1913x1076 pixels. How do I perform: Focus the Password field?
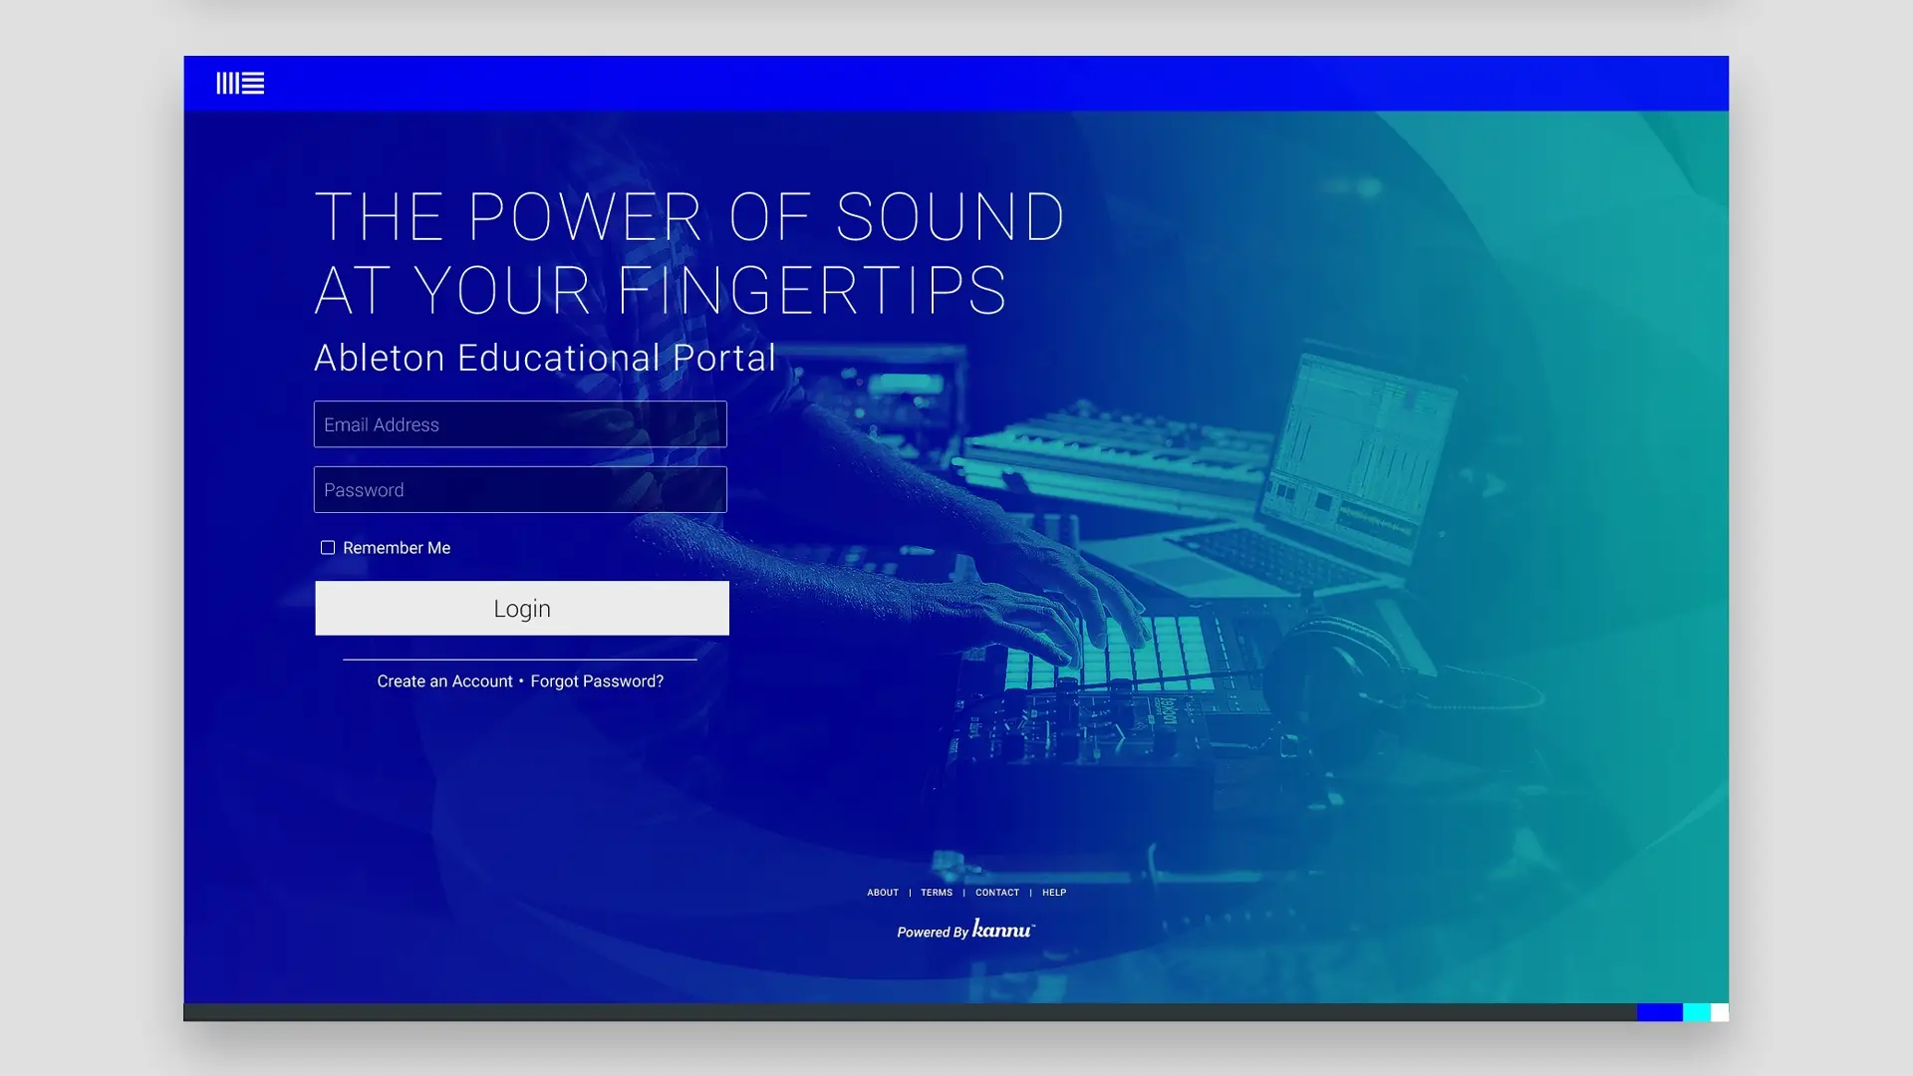pos(520,490)
